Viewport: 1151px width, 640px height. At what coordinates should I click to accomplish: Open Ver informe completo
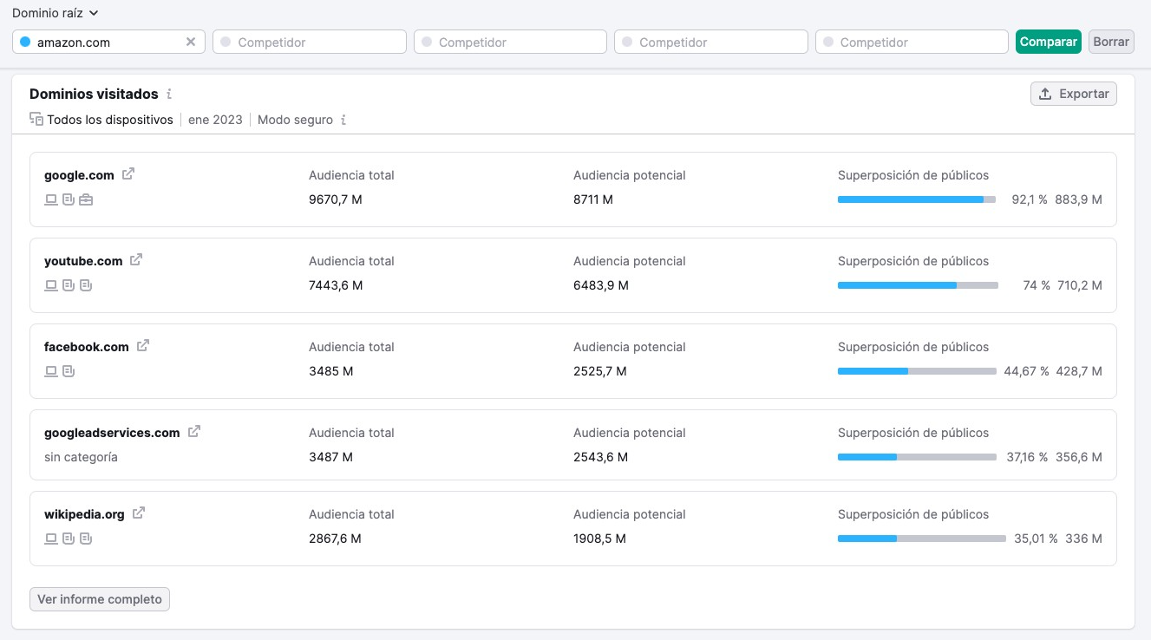point(100,599)
